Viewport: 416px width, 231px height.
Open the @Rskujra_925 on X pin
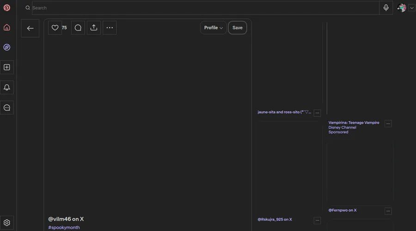pyautogui.click(x=275, y=219)
